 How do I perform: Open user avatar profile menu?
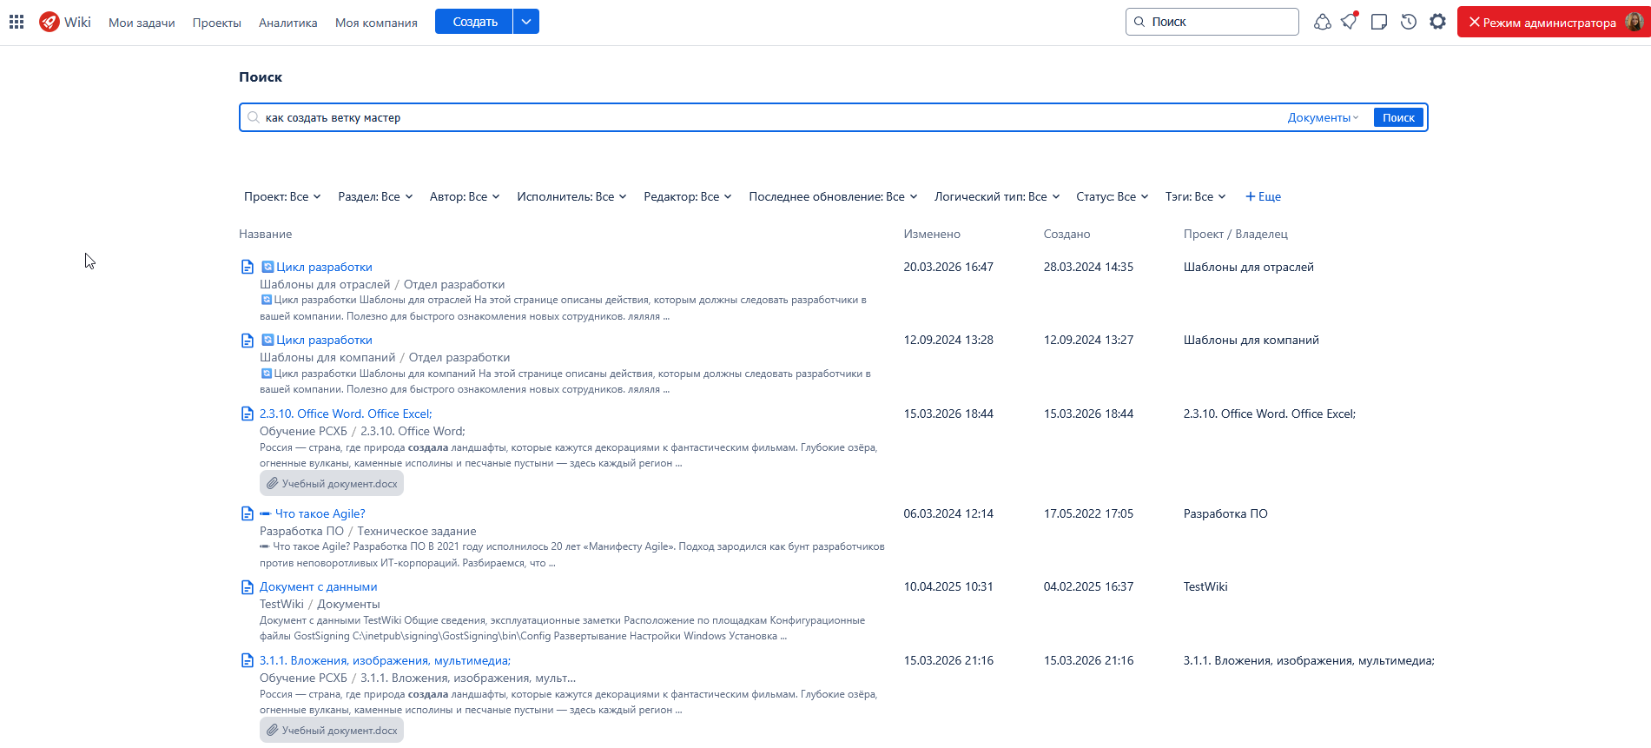tap(1634, 22)
